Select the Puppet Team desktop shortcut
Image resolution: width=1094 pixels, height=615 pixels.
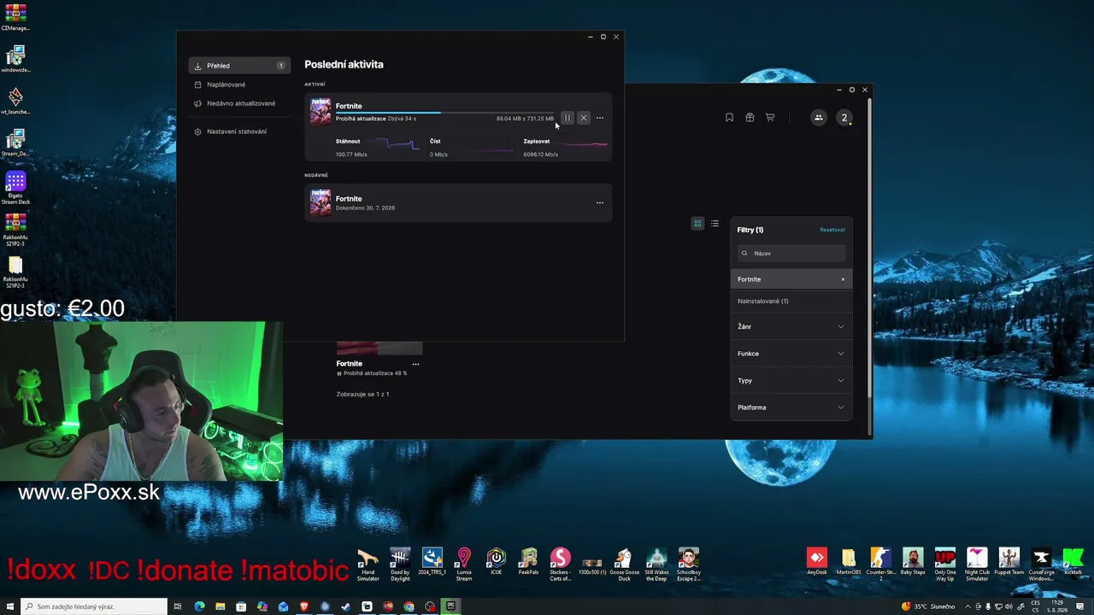pos(1009,562)
